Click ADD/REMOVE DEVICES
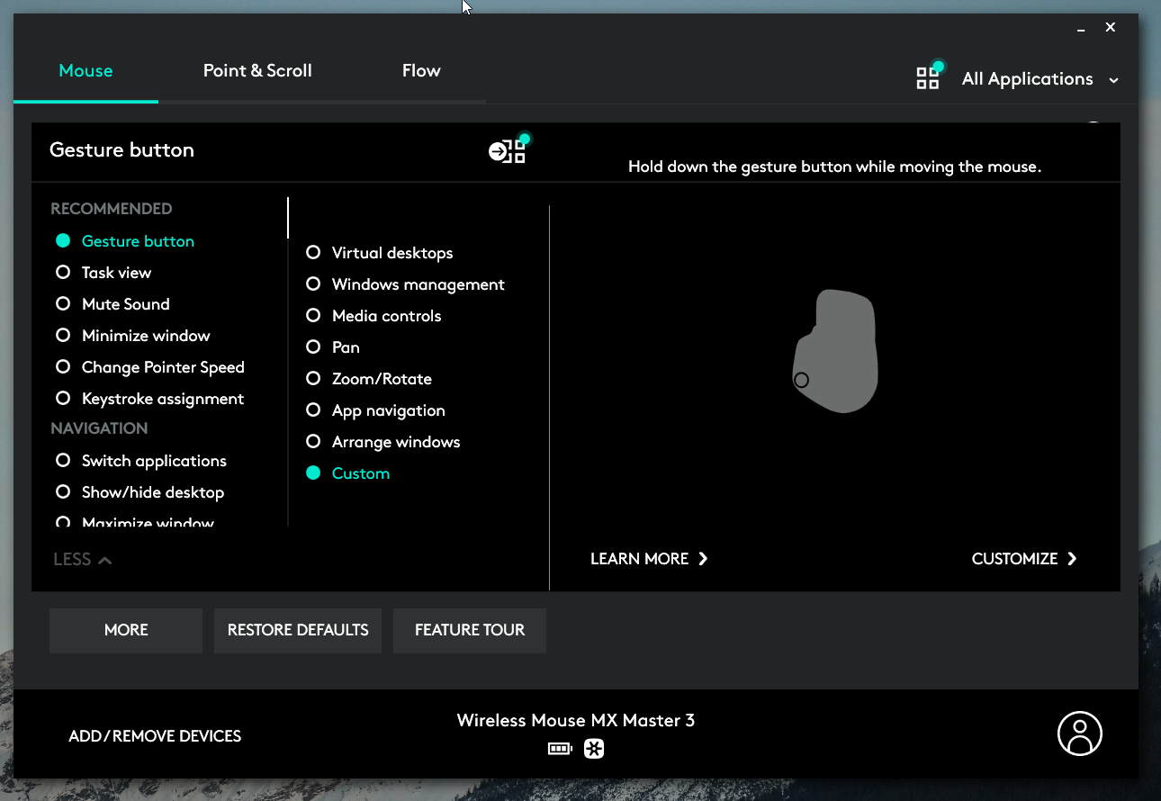The image size is (1161, 801). point(155,736)
